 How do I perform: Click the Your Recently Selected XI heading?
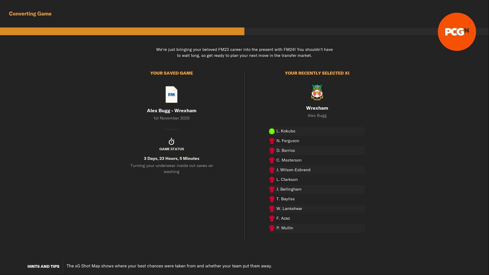[317, 73]
